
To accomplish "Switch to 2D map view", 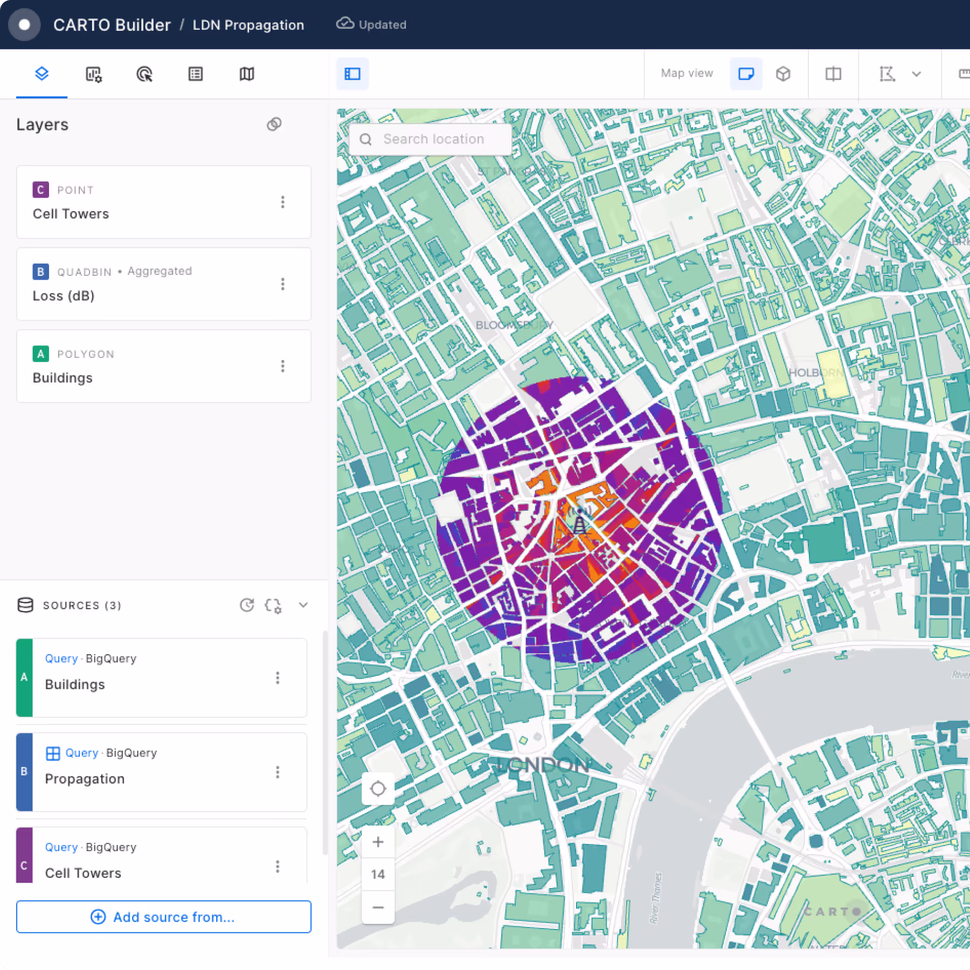I will click(x=746, y=74).
